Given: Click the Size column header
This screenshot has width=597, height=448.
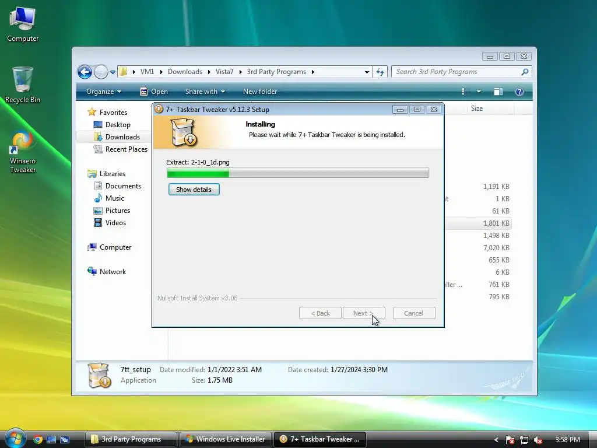Looking at the screenshot, I should tap(490, 108).
